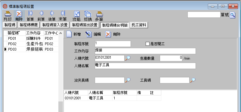241x112 pixels.
Task: Navigate to next record 後筆
Action: (52, 13)
